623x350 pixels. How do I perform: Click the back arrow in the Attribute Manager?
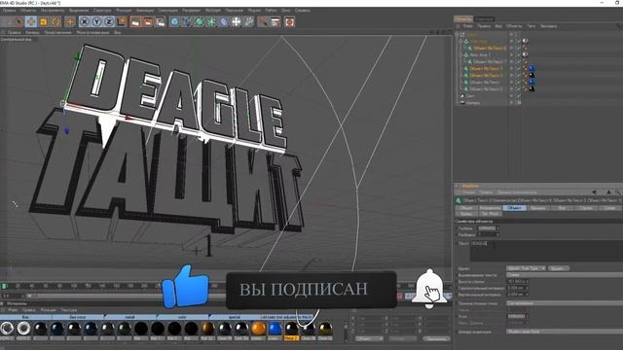[x=594, y=192]
